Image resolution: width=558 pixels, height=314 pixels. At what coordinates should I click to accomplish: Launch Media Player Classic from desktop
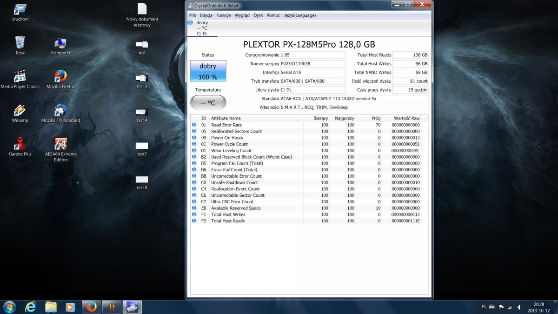tap(20, 80)
